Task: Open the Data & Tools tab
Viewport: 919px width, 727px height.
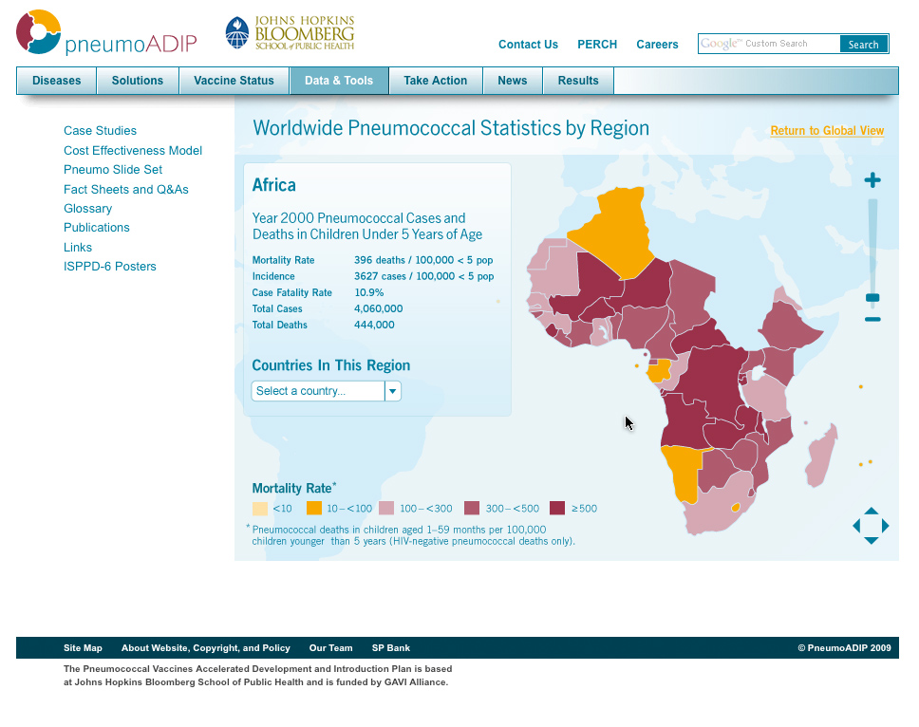Action: [339, 81]
